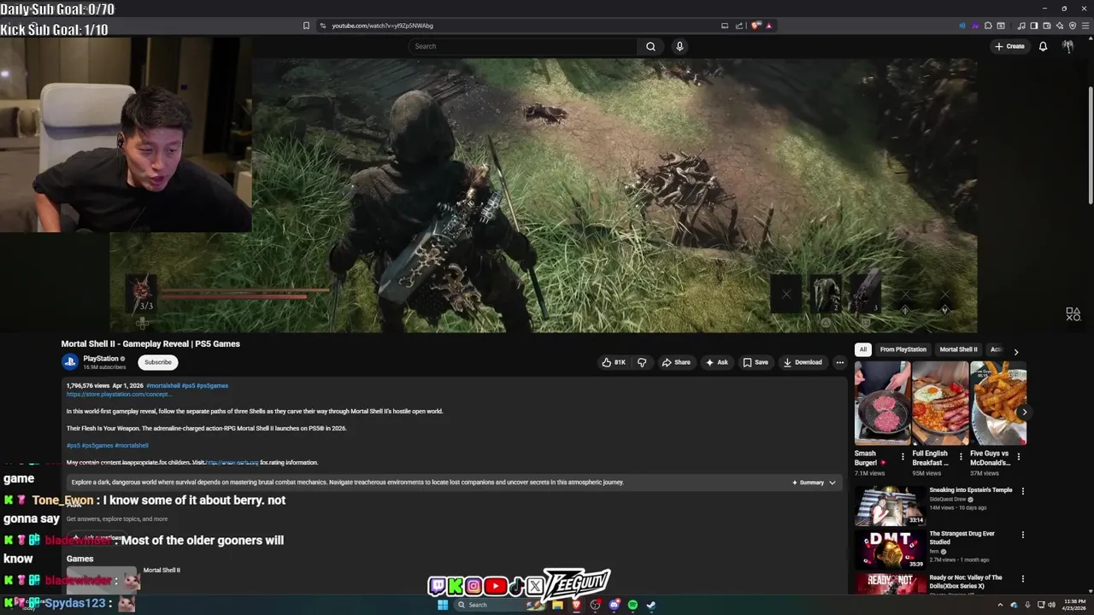Subscribe to PlayStation channel
Viewport: 1094px width, 615px height.
pos(158,362)
